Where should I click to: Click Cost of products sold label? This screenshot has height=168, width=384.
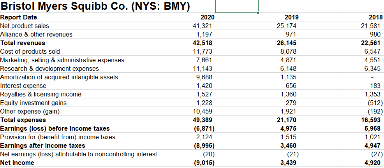30,52
